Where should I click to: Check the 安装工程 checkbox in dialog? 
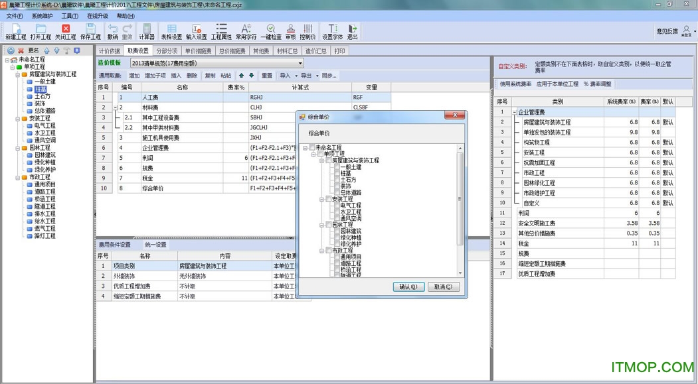[x=327, y=199]
